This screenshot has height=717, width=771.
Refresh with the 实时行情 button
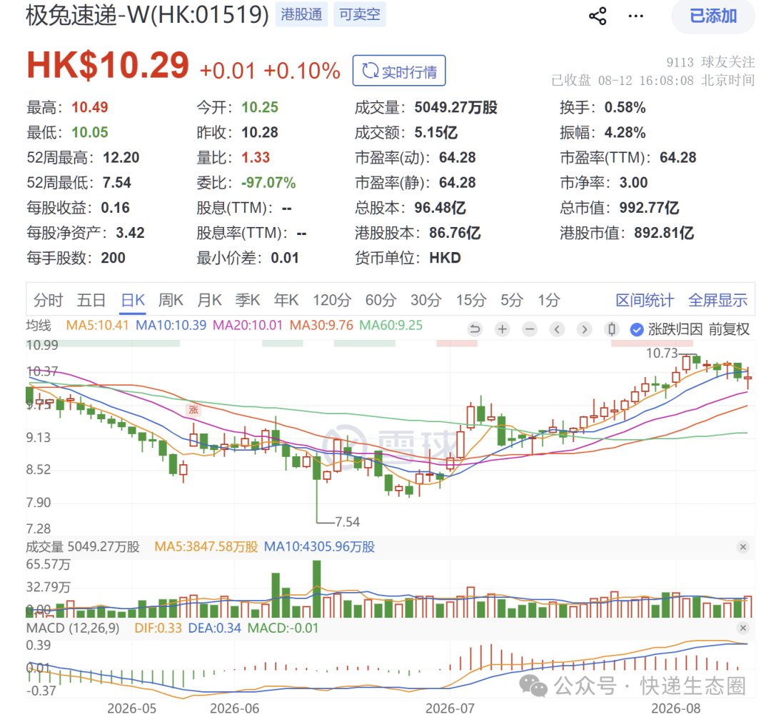pyautogui.click(x=399, y=71)
